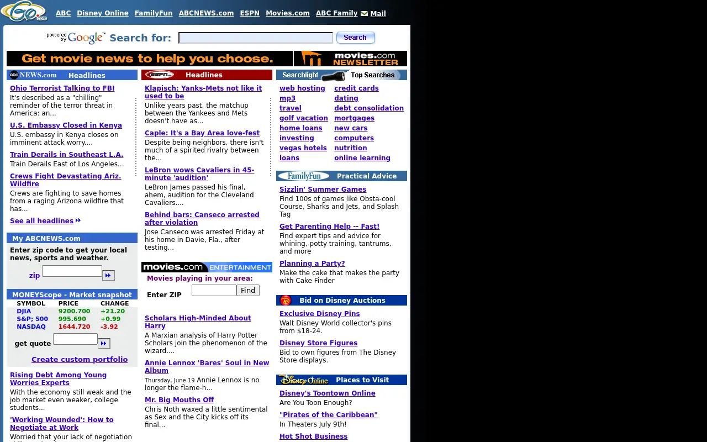Click the Disney Auctions round icon
707x442 pixels.
pyautogui.click(x=286, y=301)
